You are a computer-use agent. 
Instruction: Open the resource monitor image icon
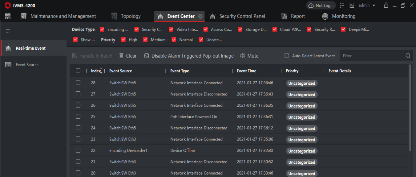(352, 6)
